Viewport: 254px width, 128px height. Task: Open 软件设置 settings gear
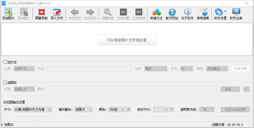(219, 12)
